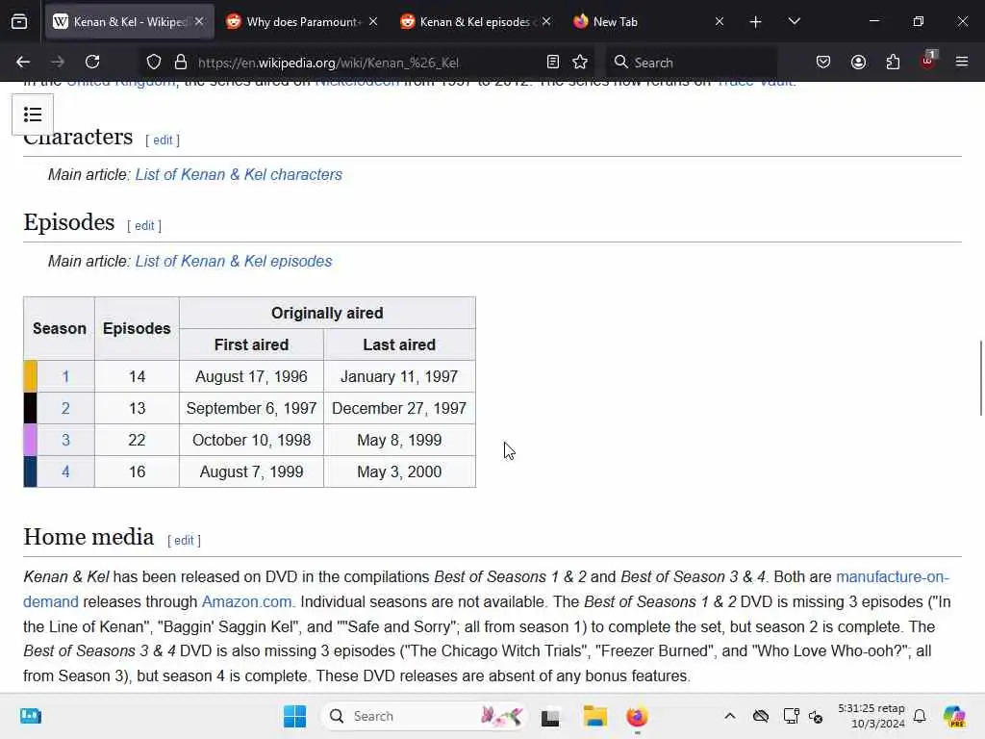985x739 pixels.
Task: Click the navy Season 4 color cell
Action: (30, 471)
